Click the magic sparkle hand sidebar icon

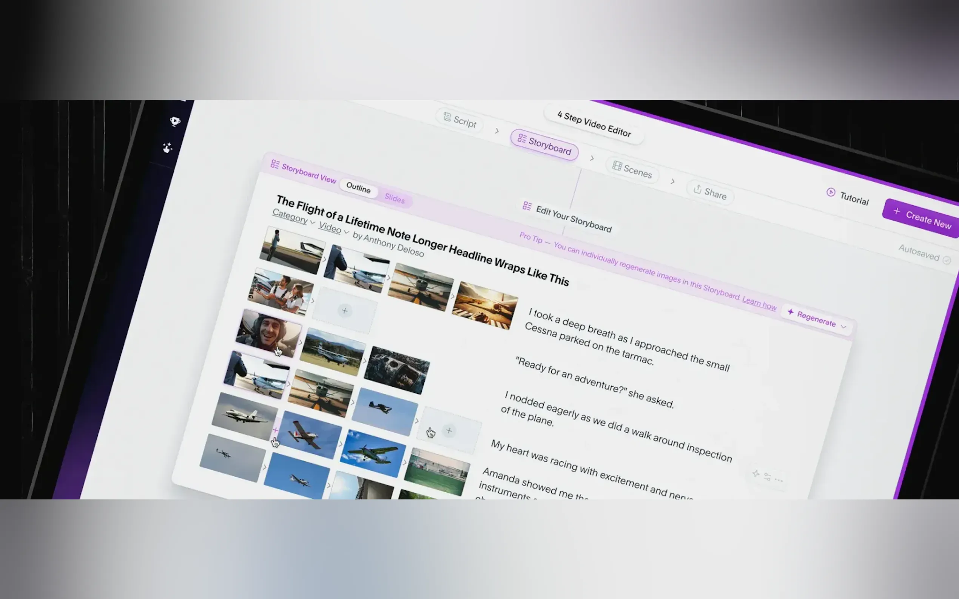coord(168,148)
